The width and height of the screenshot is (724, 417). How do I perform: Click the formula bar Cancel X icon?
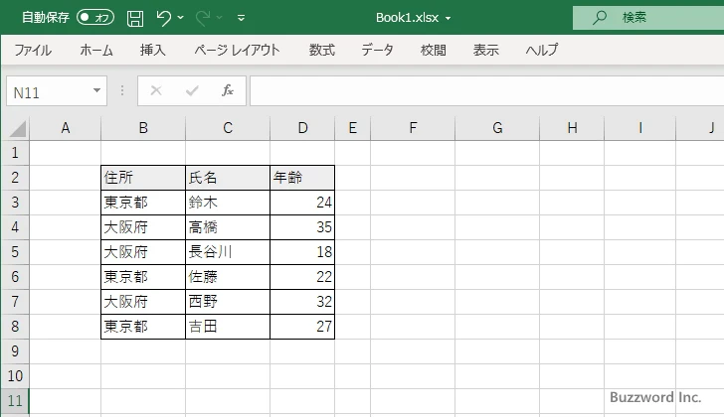pos(156,90)
